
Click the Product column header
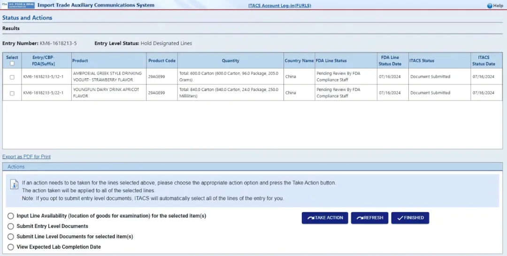[80, 60]
